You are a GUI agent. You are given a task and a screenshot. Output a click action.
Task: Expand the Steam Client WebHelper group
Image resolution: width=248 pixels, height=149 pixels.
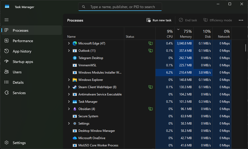pyautogui.click(x=69, y=87)
